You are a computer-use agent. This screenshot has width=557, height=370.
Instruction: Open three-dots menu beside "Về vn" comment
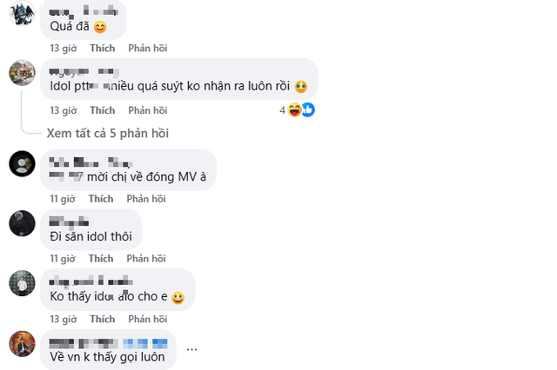coord(191,348)
